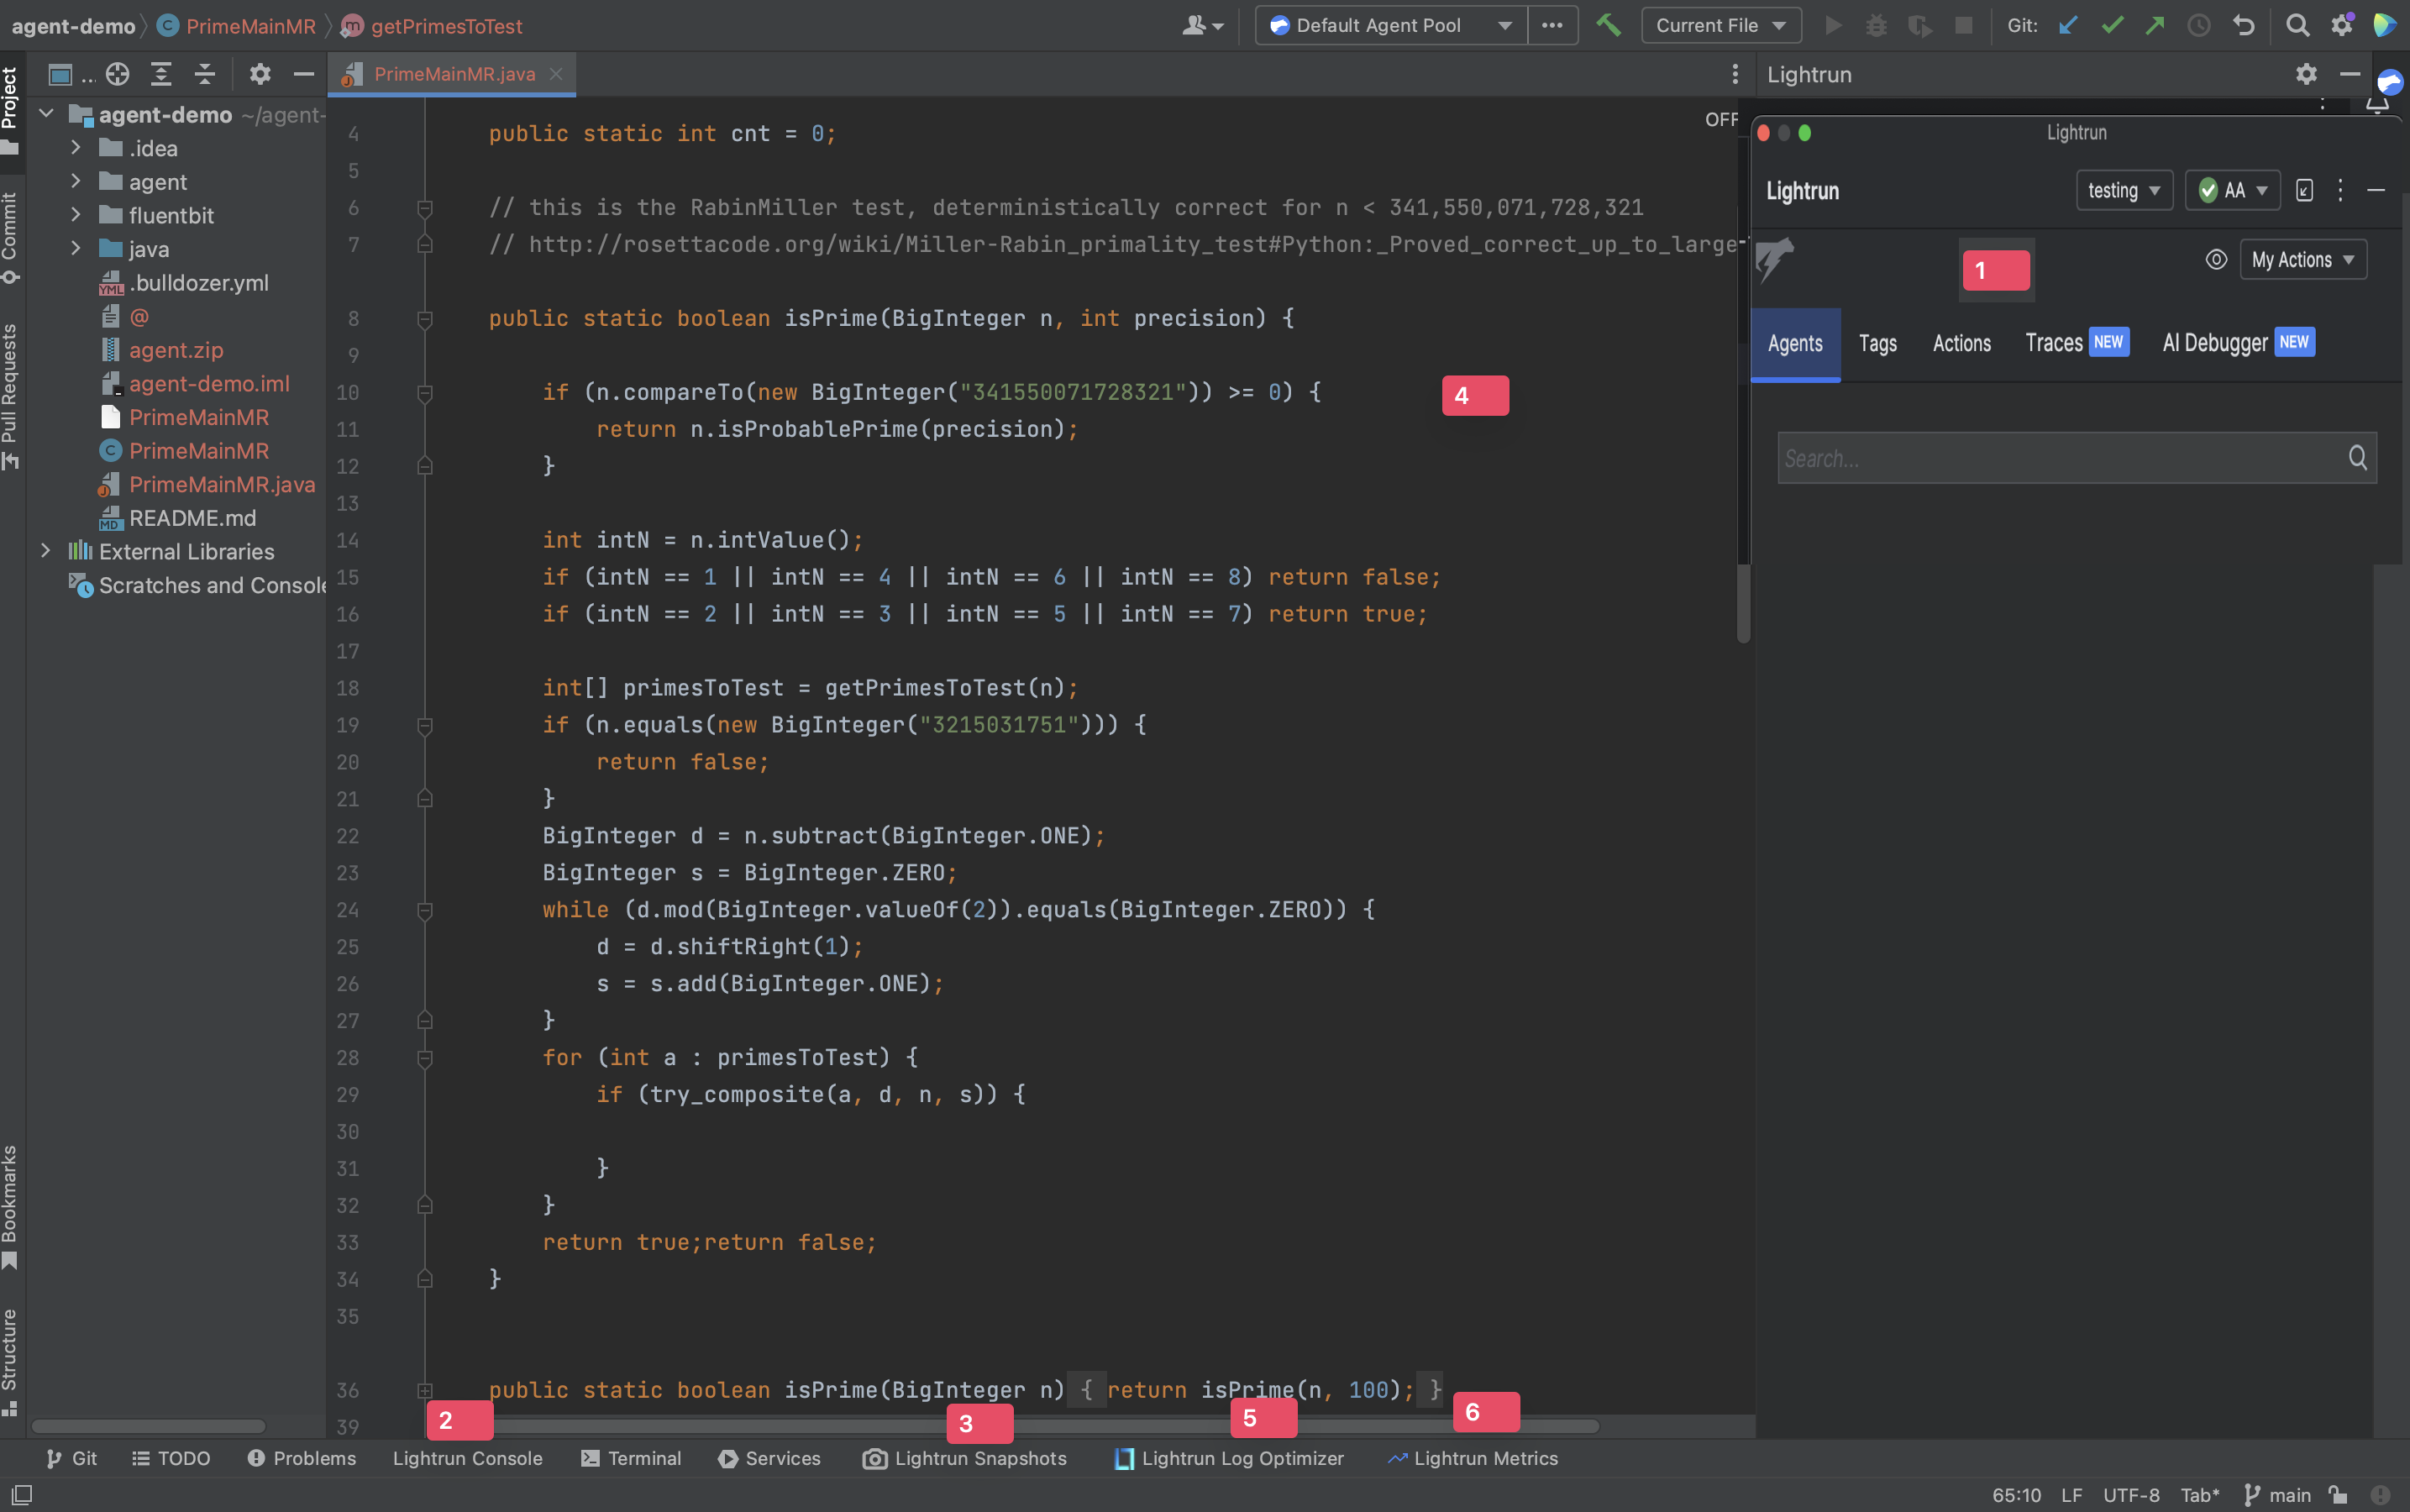Image resolution: width=2410 pixels, height=1512 pixels.
Task: Switch to the Tags tab in Lightrun
Action: [x=1877, y=343]
